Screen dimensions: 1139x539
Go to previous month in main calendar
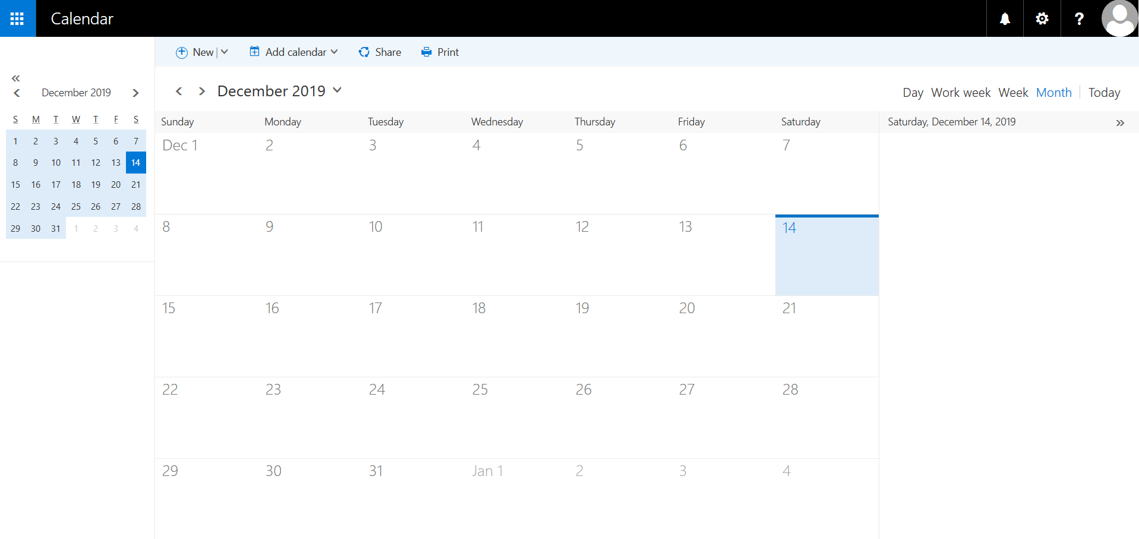[179, 91]
